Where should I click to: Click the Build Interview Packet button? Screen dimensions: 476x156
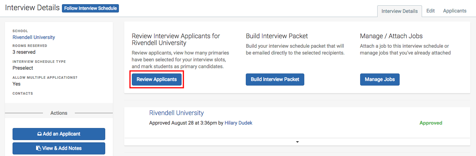[x=275, y=80]
